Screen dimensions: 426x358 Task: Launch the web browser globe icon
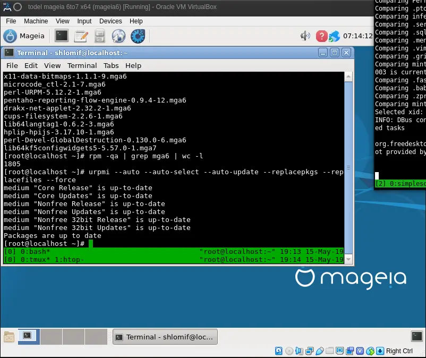point(119,36)
